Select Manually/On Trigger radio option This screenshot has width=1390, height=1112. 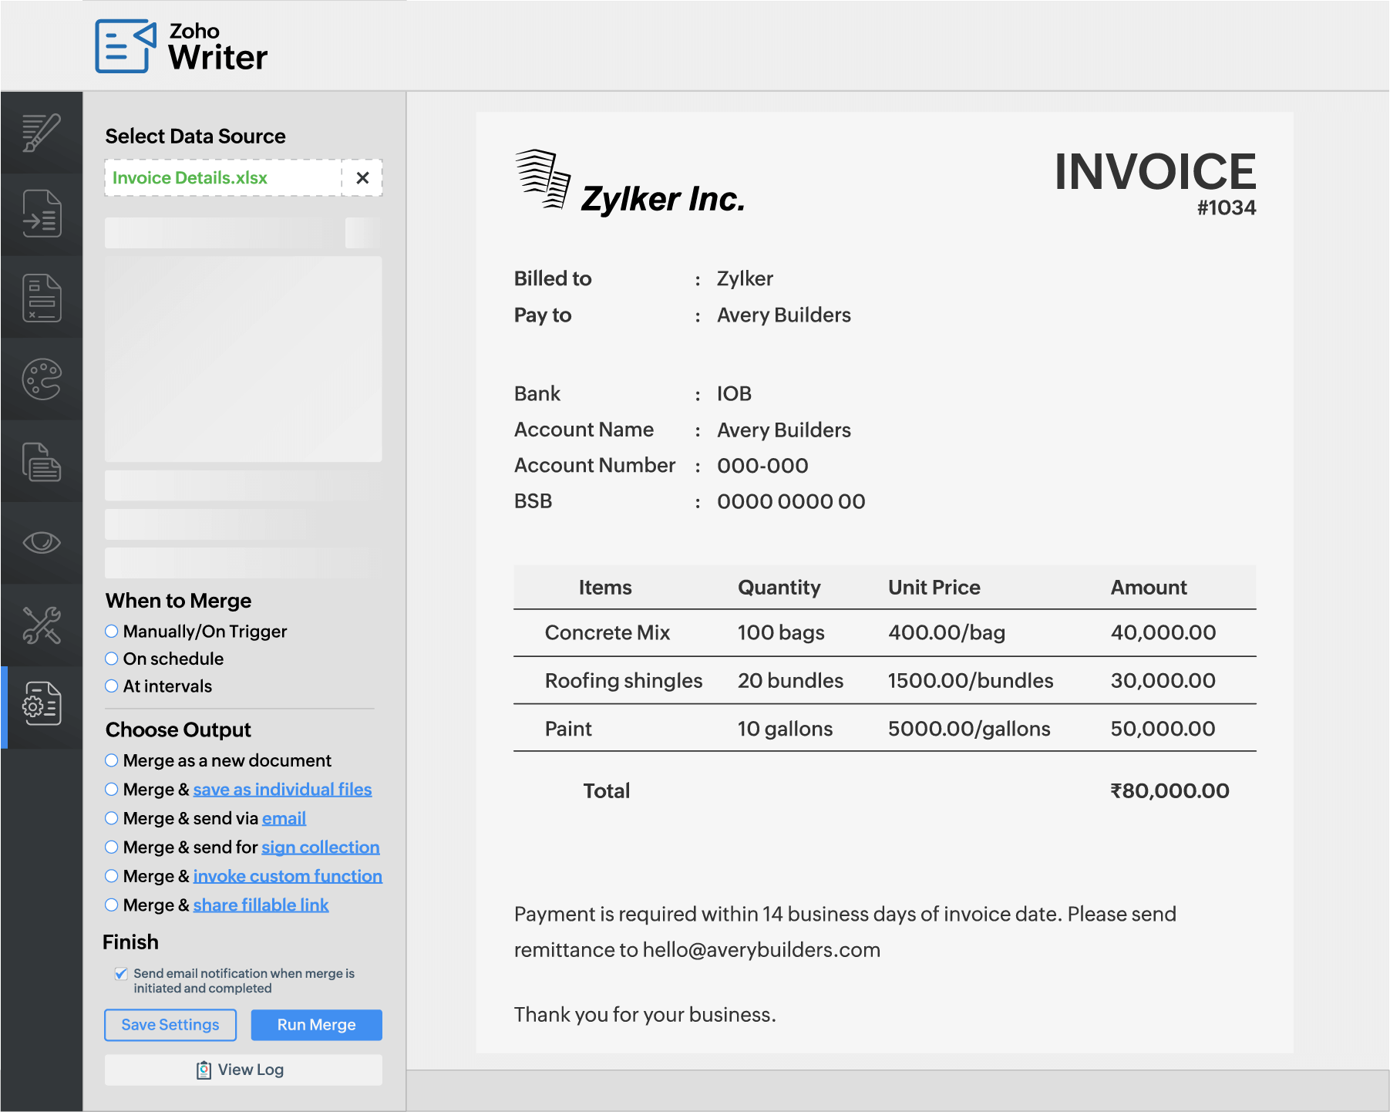point(112,632)
